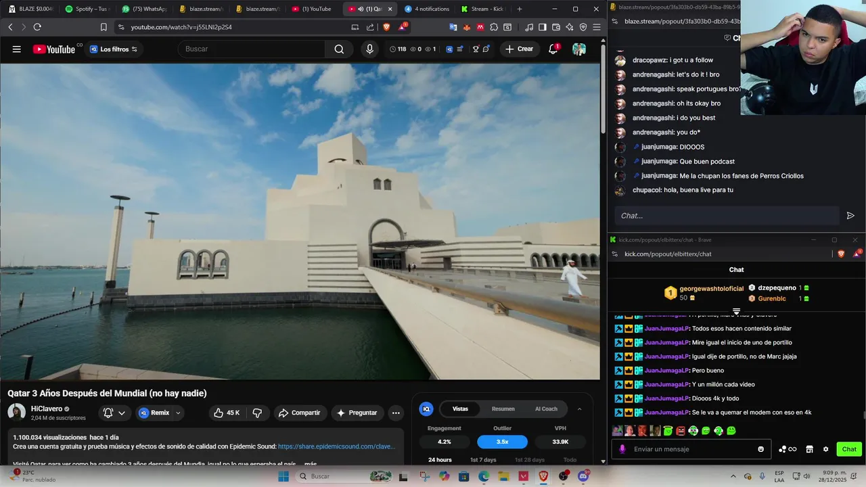Open the Windows Start menu
The image size is (866, 487).
[x=283, y=476]
